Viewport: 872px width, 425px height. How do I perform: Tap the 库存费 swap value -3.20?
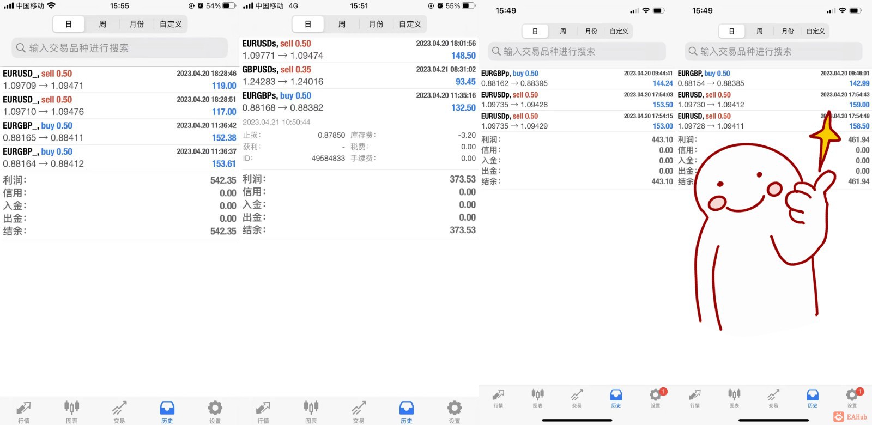[467, 135]
